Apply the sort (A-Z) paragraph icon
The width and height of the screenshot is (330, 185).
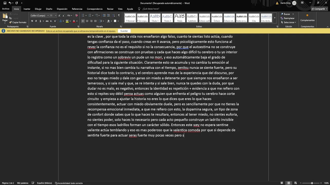coord(114,15)
